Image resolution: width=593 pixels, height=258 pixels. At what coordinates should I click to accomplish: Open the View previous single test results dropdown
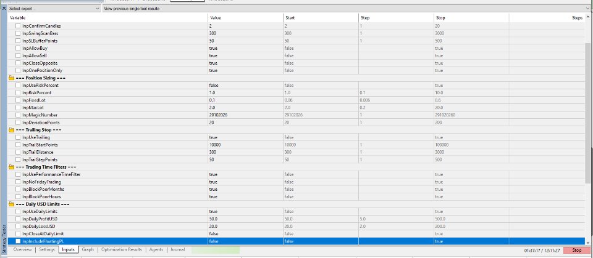click(346, 8)
